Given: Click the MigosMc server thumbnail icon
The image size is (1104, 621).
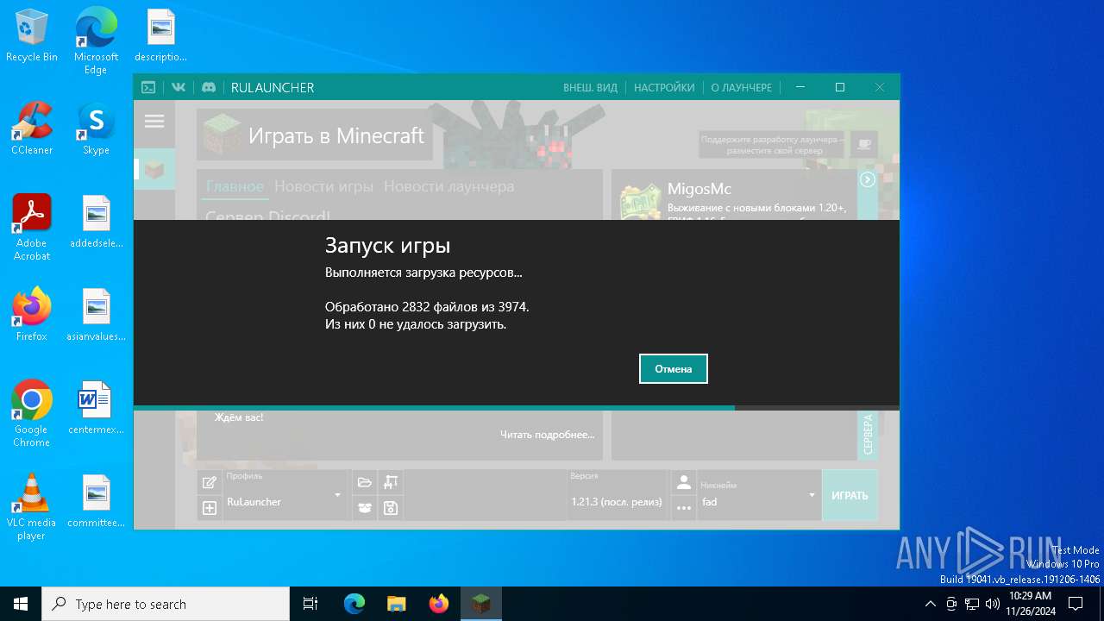Looking at the screenshot, I should coord(640,203).
